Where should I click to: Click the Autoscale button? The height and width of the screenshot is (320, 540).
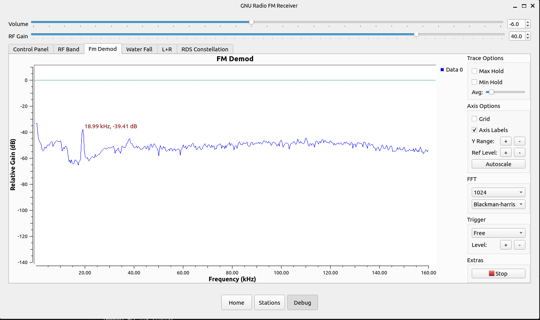(498, 164)
